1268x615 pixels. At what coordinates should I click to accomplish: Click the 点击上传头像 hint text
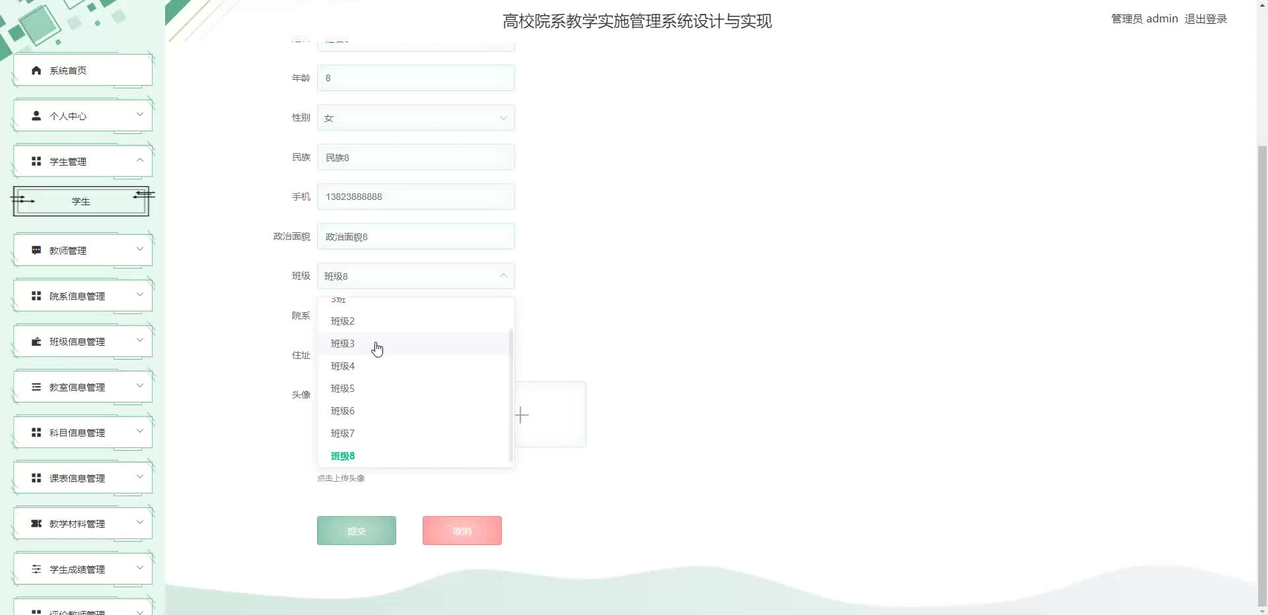pos(341,478)
